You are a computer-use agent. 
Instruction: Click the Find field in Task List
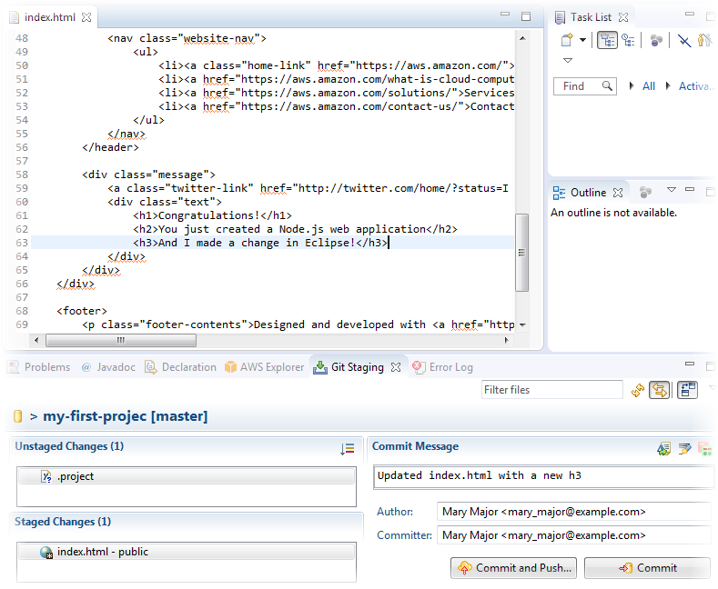click(x=585, y=86)
